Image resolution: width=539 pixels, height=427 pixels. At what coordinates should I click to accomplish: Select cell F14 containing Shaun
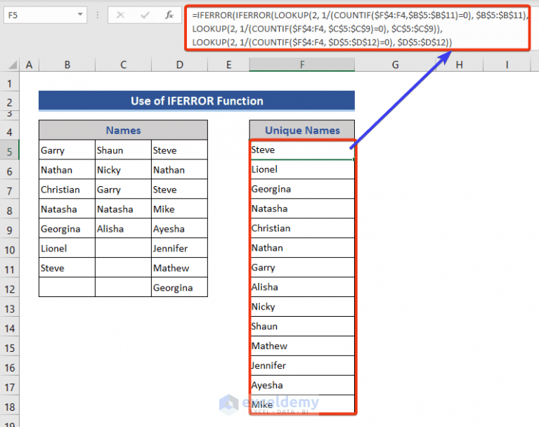[x=301, y=326]
